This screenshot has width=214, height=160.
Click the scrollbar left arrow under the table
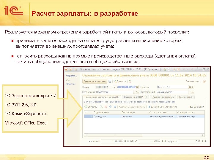[x=86, y=135]
